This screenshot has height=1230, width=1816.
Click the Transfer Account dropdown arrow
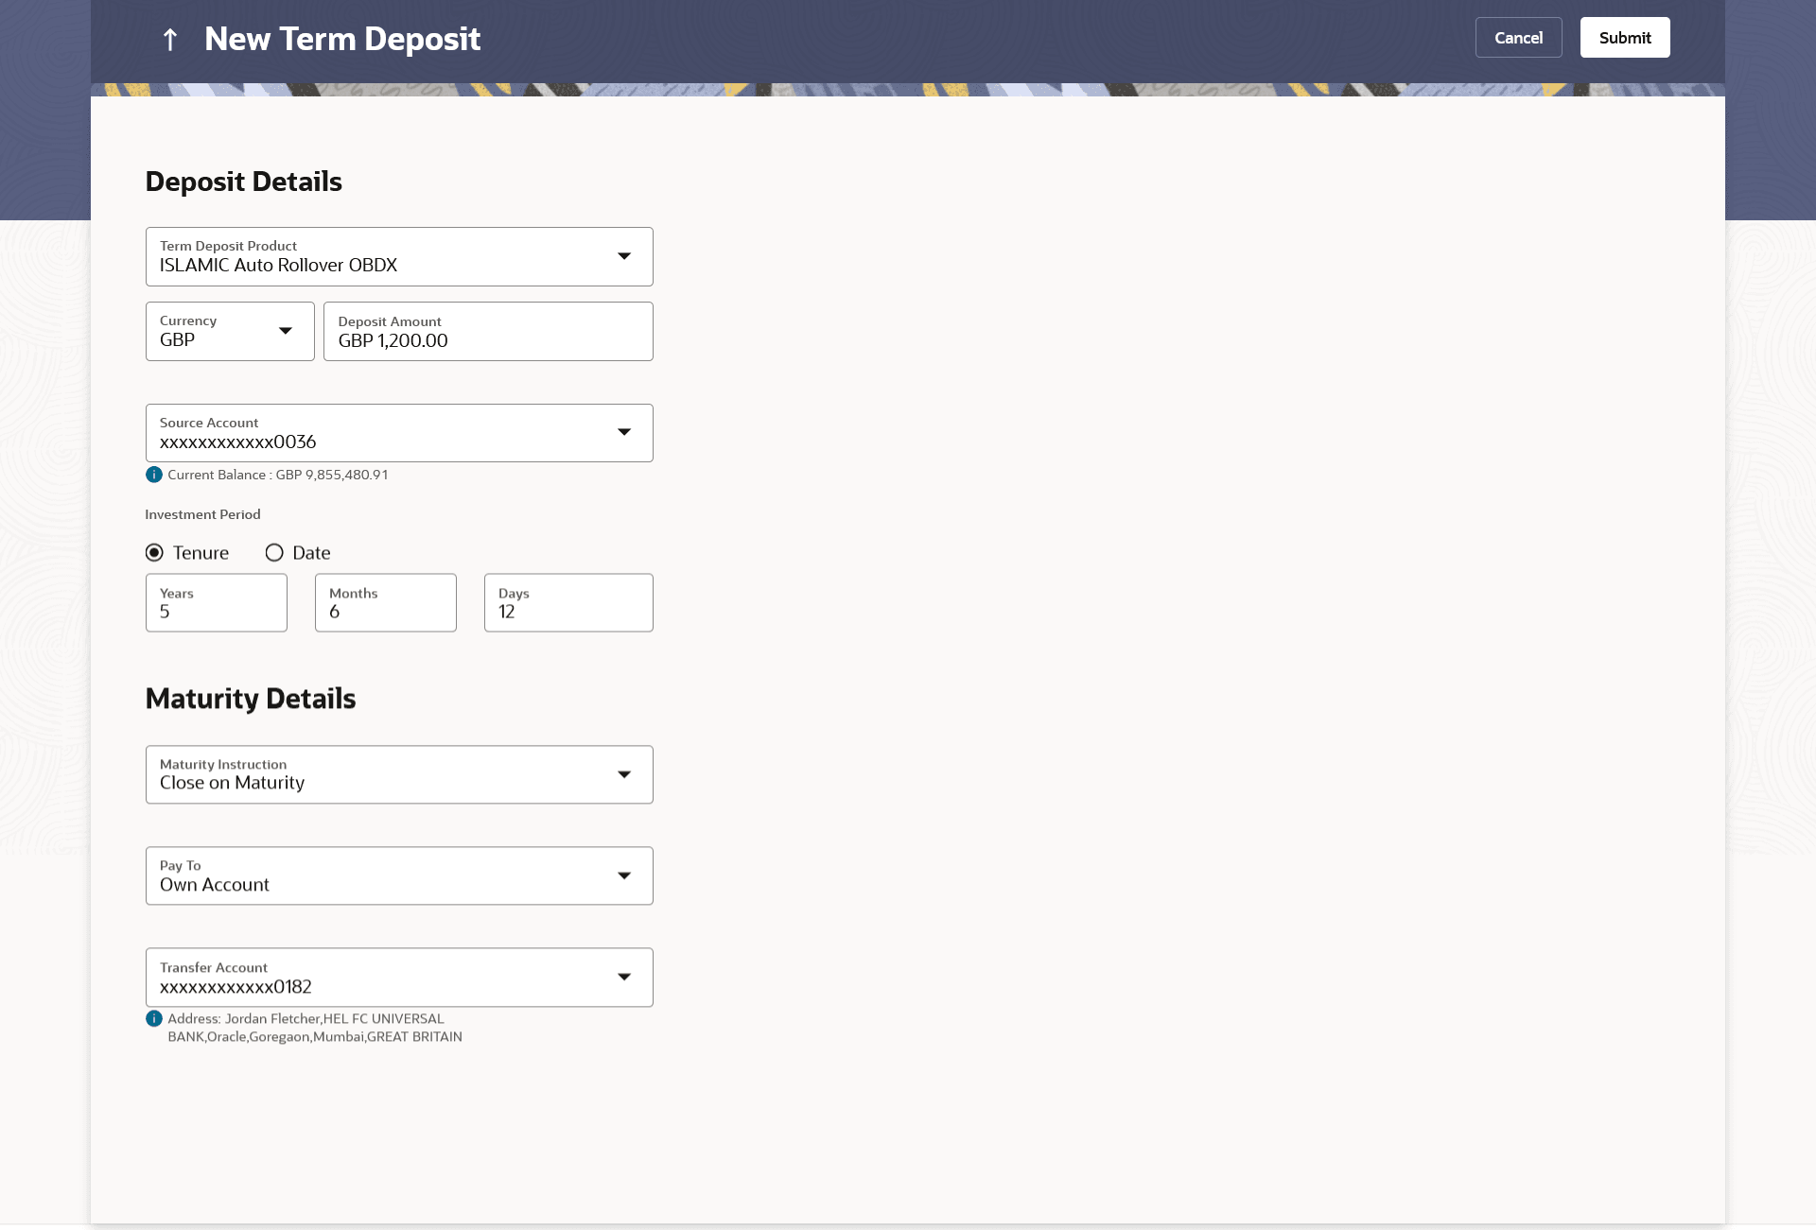tap(624, 977)
